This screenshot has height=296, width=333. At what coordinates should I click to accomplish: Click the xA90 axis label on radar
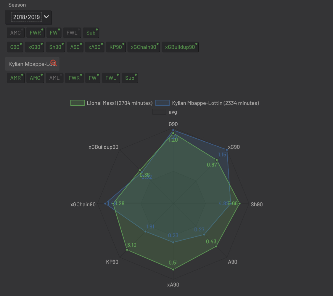[173, 285]
